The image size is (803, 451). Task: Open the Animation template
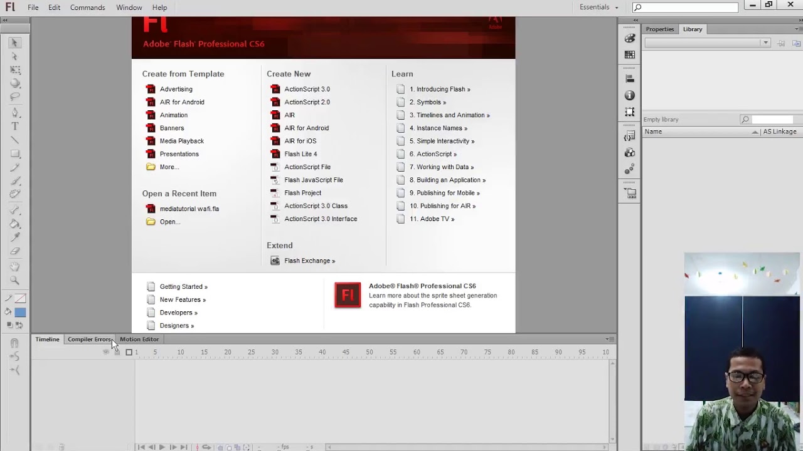point(167,115)
